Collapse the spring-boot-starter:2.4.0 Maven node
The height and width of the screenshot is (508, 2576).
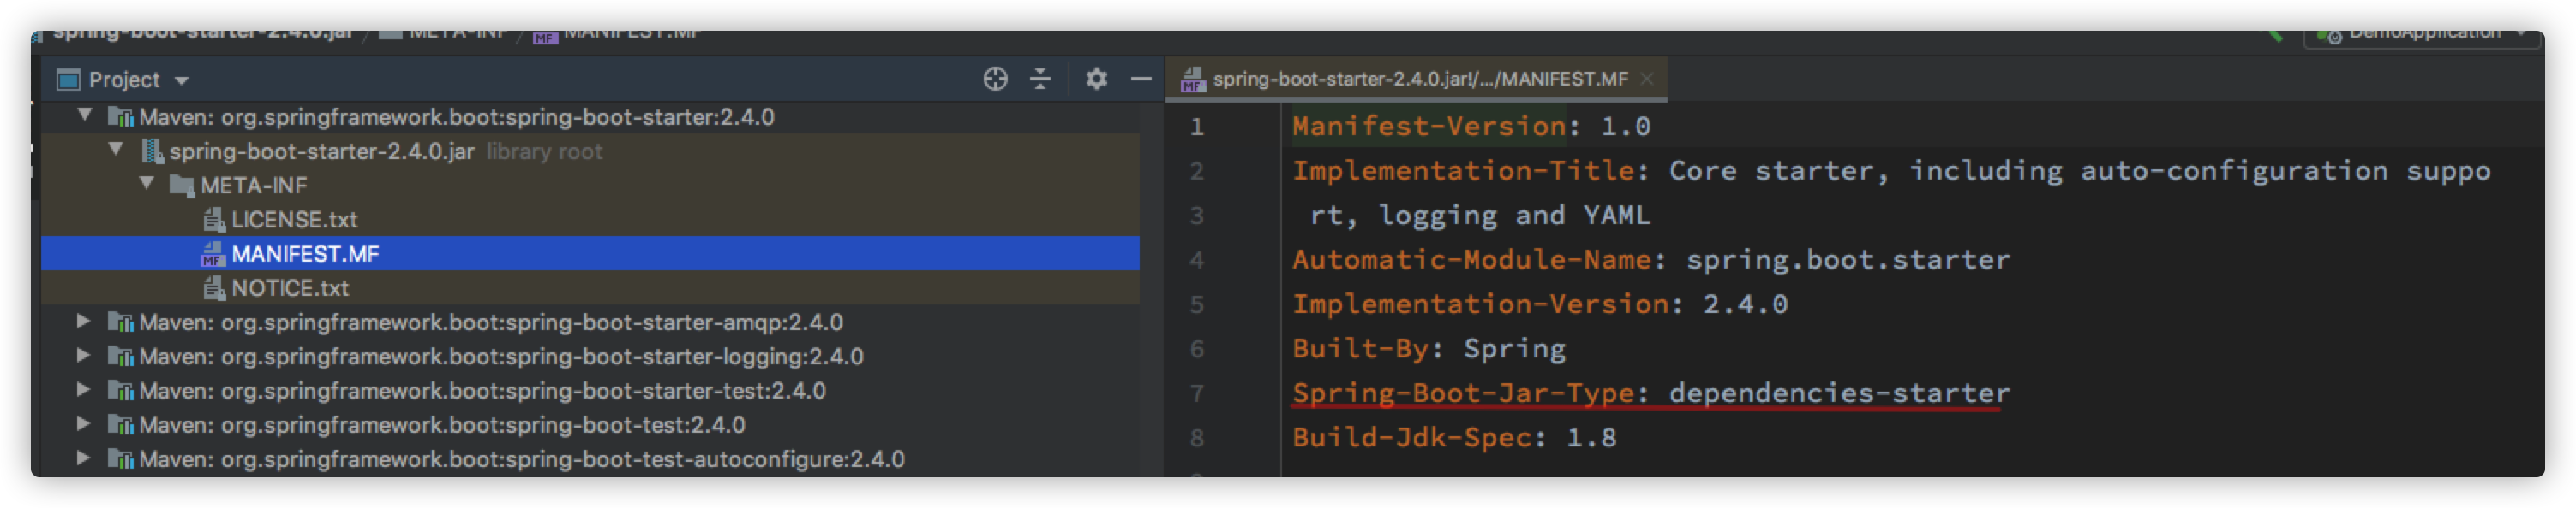pyautogui.click(x=85, y=115)
